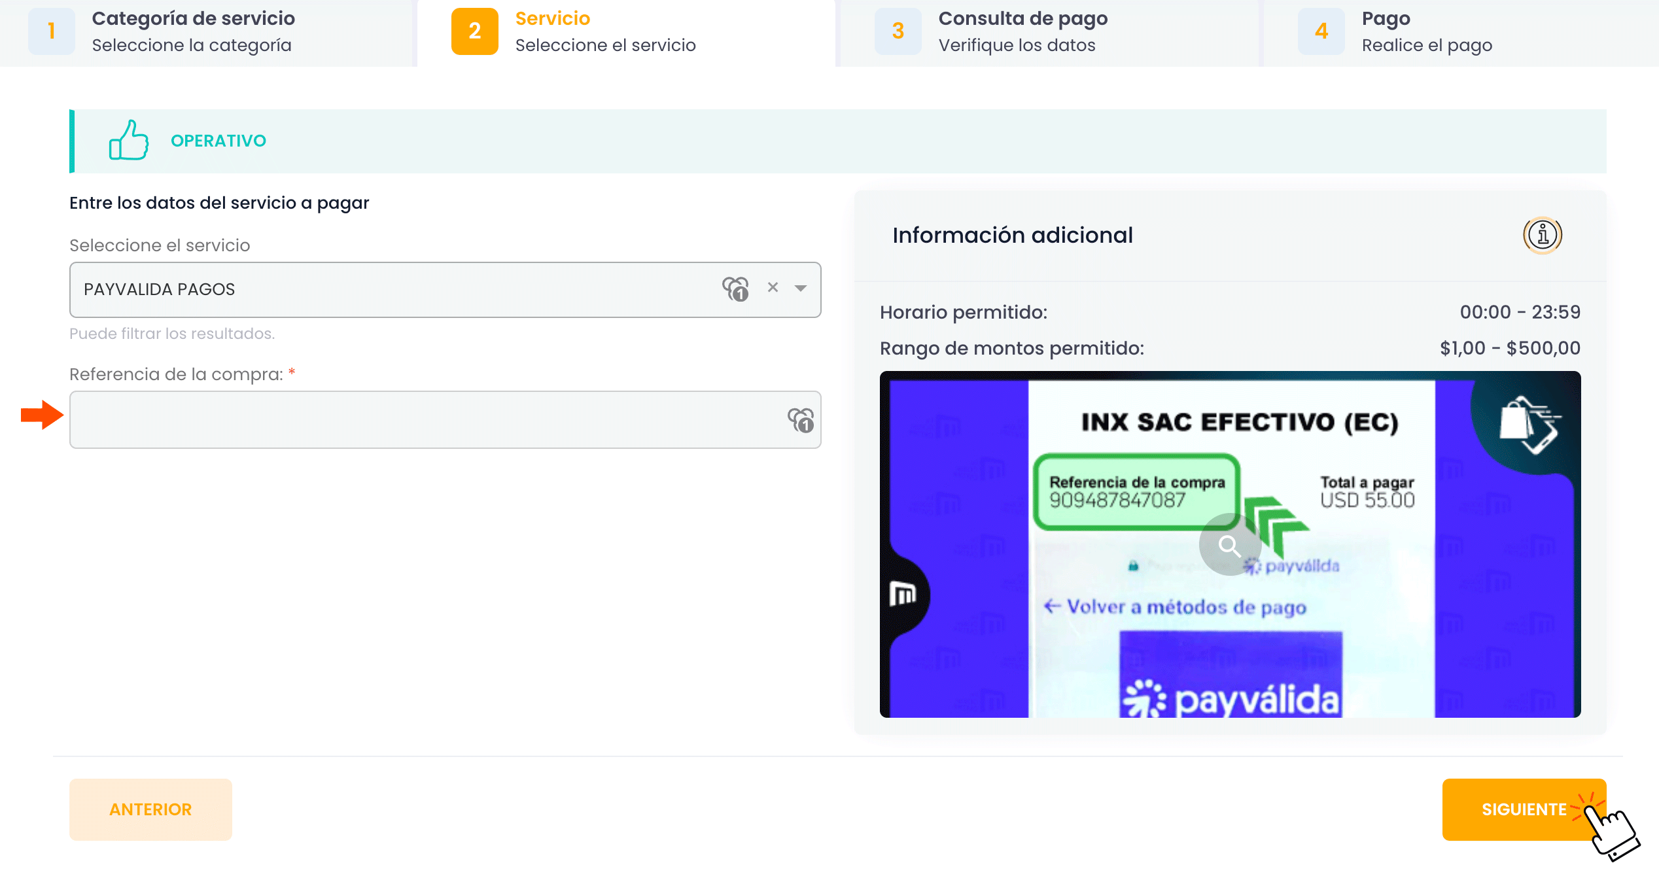This screenshot has height=882, width=1659.
Task: Click the hearts badge icon in reference field
Action: tap(801, 420)
